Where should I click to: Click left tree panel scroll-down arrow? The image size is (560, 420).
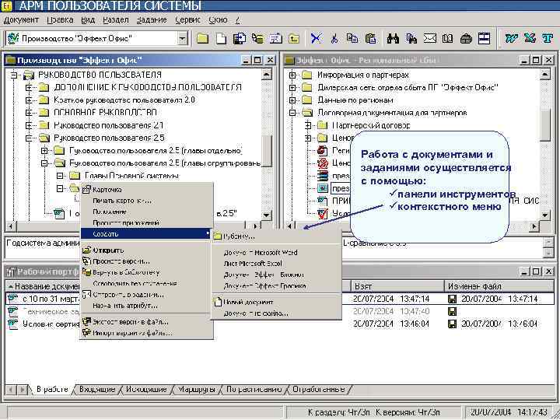(266, 215)
